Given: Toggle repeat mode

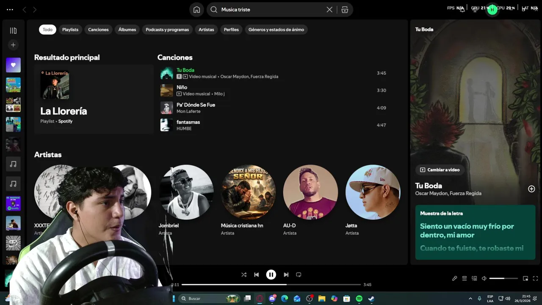Looking at the screenshot, I should pyautogui.click(x=299, y=274).
